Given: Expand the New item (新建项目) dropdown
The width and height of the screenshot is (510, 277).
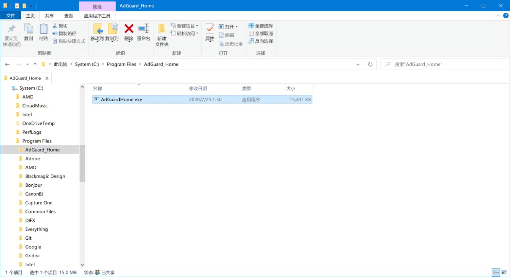Looking at the screenshot, I should (185, 26).
